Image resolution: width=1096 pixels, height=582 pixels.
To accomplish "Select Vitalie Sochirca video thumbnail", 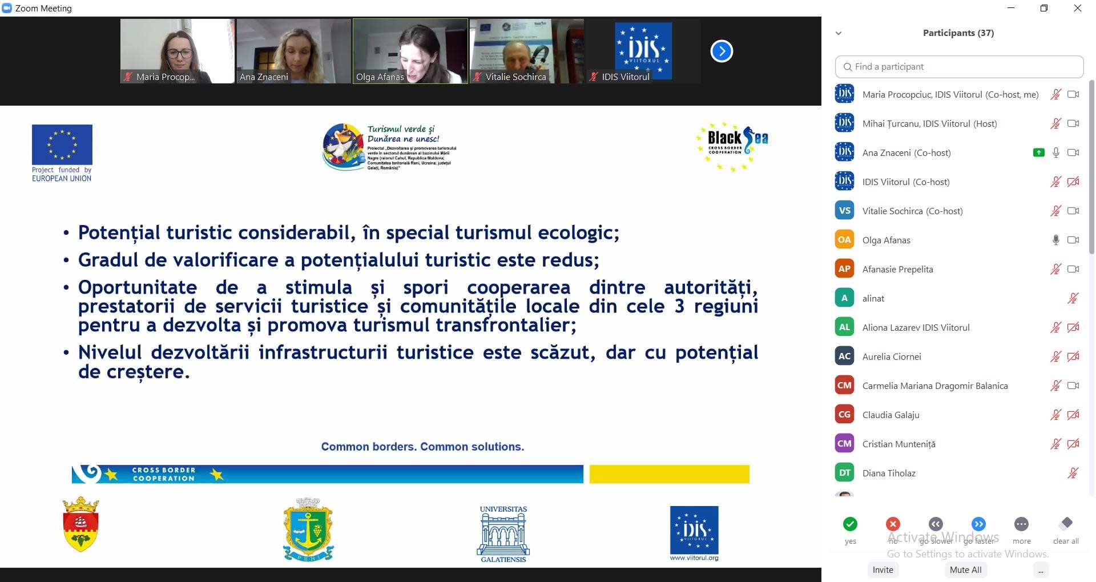I will pyautogui.click(x=527, y=51).
